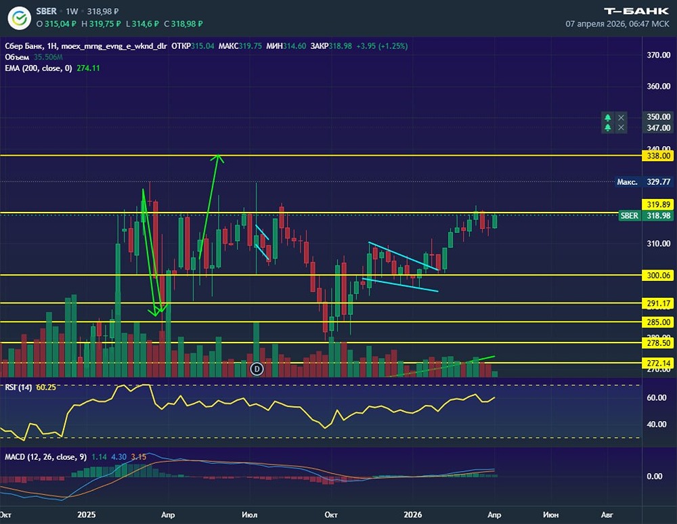The height and width of the screenshot is (524, 677).
Task: Click the Sberbank round logo icon
Action: click(19, 18)
